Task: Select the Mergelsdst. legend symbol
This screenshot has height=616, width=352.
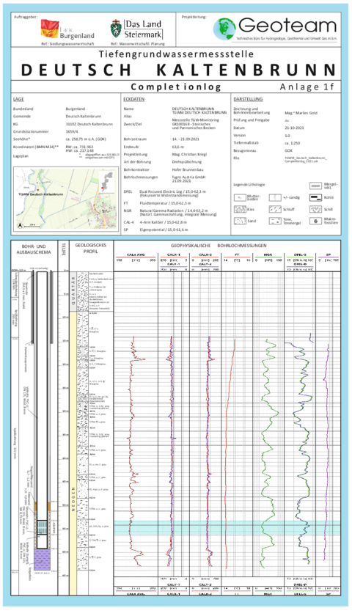Action: tap(315, 185)
